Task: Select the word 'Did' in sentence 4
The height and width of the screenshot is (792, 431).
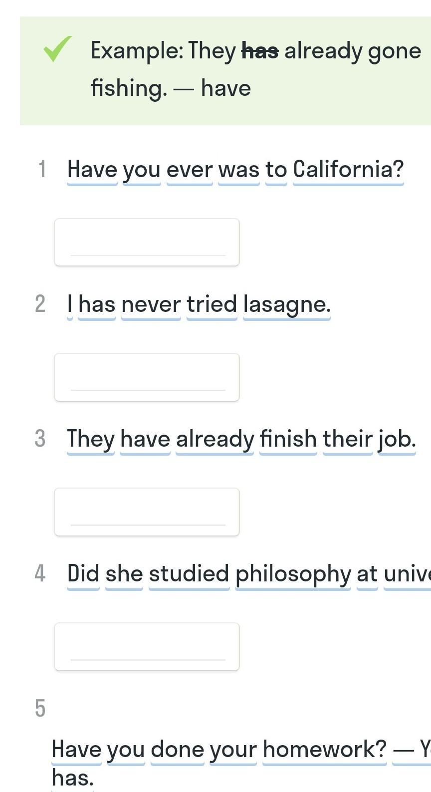Action: (x=83, y=574)
